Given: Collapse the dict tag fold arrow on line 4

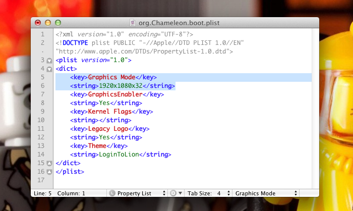Looking at the screenshot, I should 49,69.
